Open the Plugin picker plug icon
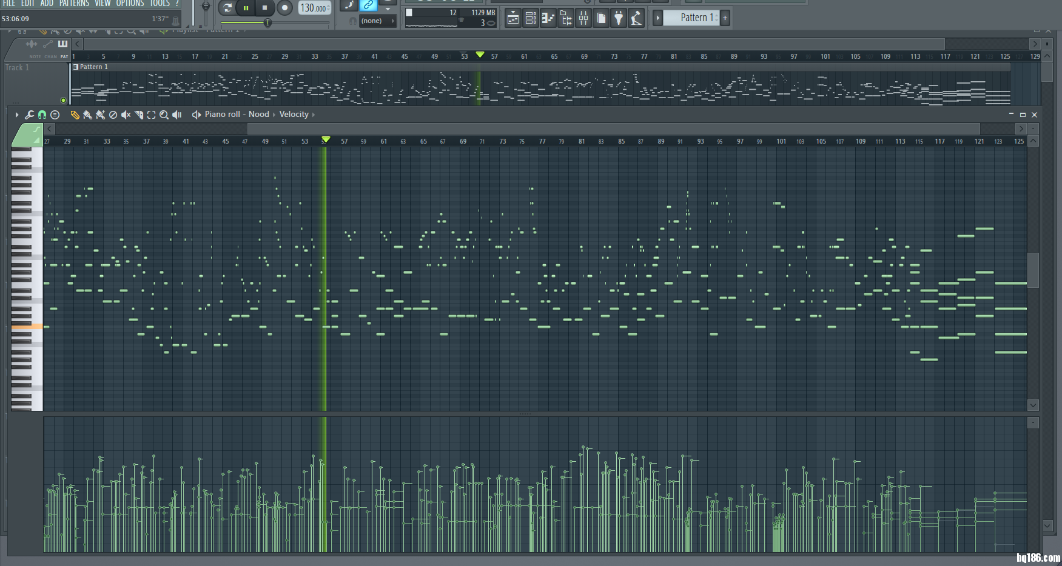1062x566 pixels. pos(619,18)
